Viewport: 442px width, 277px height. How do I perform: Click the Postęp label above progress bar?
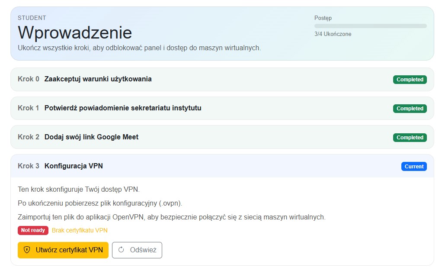pyautogui.click(x=323, y=18)
